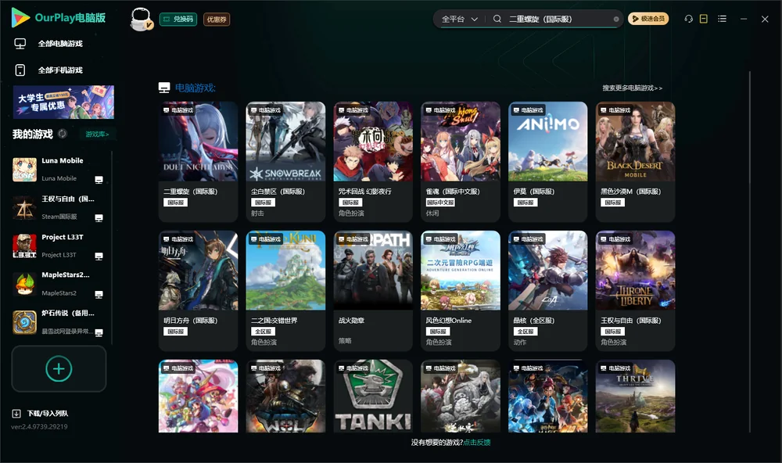Click the 王权与自由 sidebar game icon

pyautogui.click(x=24, y=208)
